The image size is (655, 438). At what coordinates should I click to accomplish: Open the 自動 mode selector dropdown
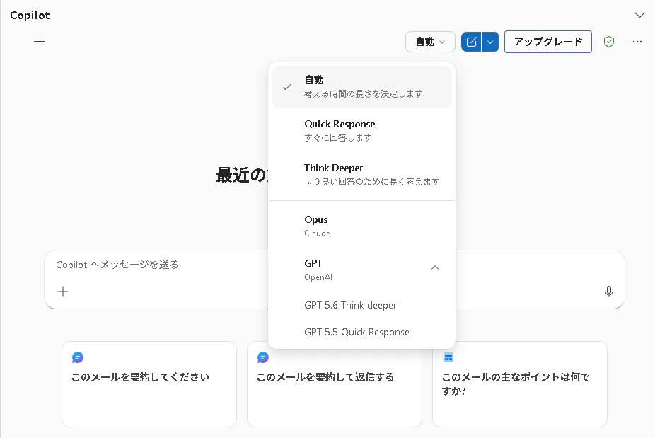point(430,42)
